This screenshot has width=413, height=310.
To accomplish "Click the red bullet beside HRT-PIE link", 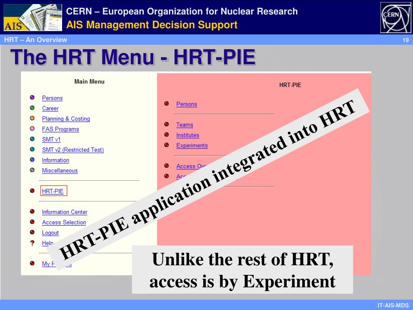I will [32, 191].
